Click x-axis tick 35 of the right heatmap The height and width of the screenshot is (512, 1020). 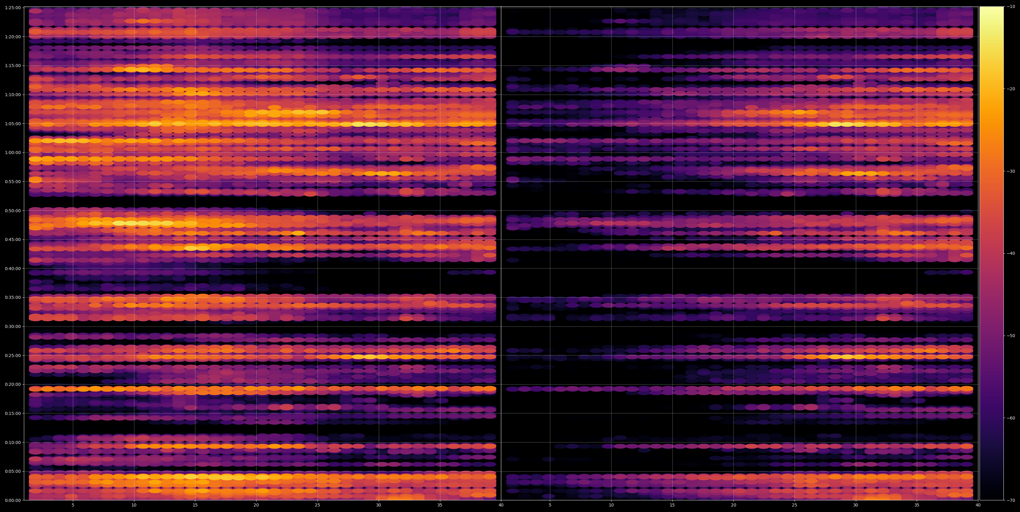point(917,505)
